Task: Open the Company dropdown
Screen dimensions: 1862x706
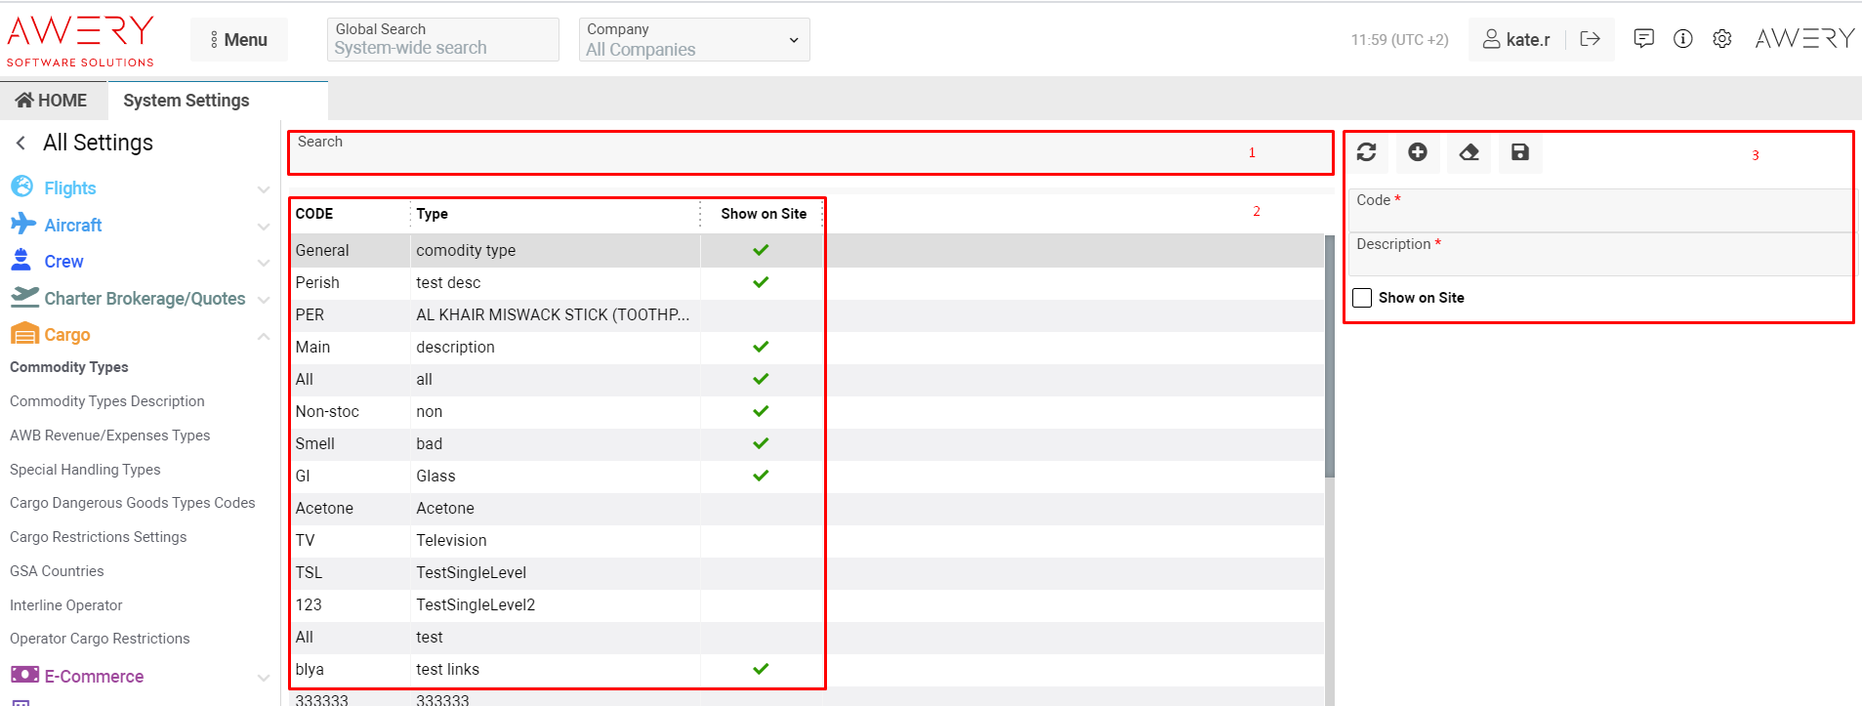Action: (x=694, y=40)
